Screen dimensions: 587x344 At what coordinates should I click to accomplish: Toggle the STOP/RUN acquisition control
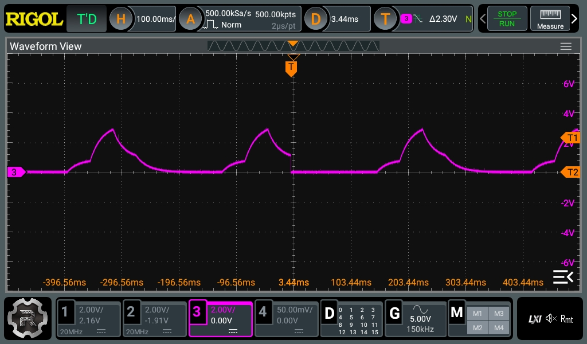click(x=507, y=18)
